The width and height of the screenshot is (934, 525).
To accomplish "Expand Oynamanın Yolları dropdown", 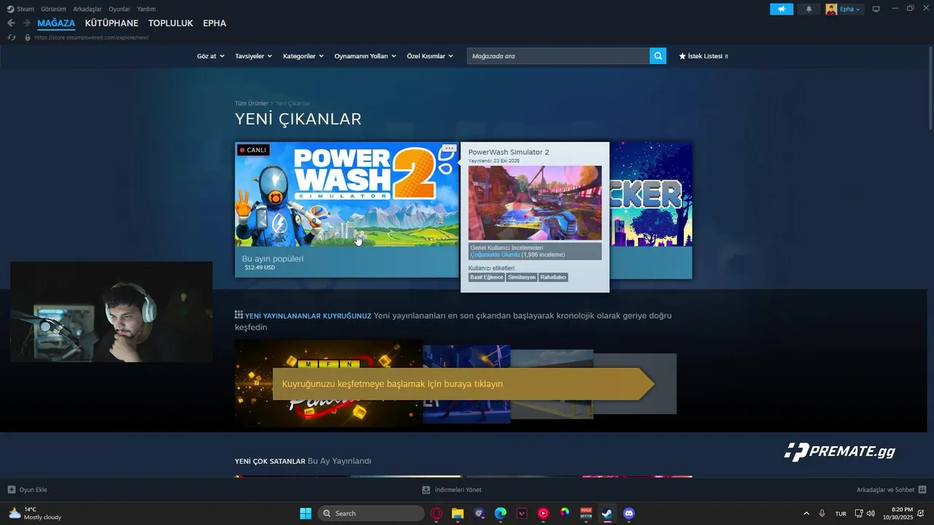I will point(365,56).
